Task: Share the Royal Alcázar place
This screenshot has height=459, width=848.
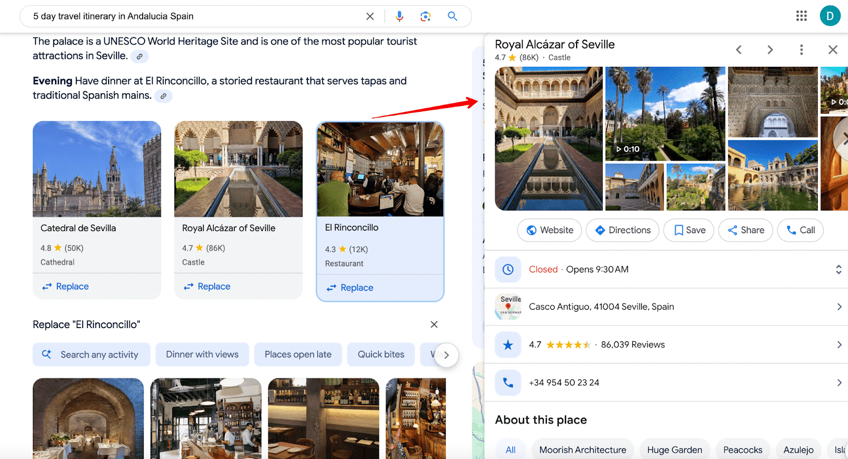Action: (x=746, y=230)
